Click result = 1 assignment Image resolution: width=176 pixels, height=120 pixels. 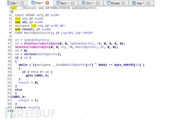[28, 101]
